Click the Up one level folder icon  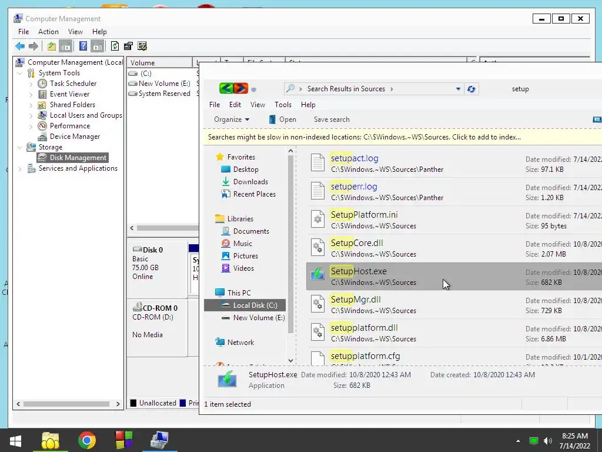(x=52, y=46)
